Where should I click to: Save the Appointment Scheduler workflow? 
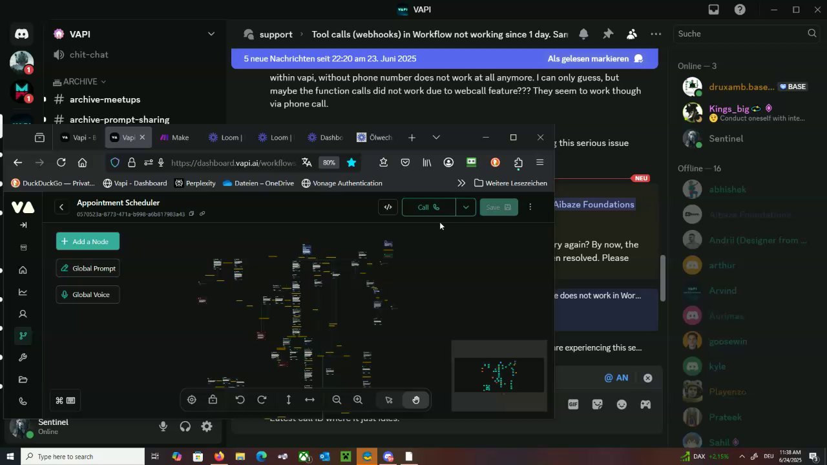click(499, 207)
